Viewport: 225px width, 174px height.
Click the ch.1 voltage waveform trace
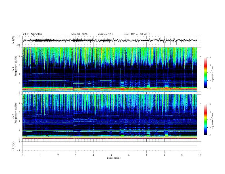[109, 40]
